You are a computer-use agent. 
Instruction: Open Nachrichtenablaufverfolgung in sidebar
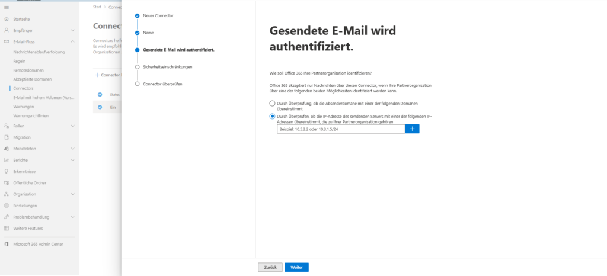click(39, 52)
